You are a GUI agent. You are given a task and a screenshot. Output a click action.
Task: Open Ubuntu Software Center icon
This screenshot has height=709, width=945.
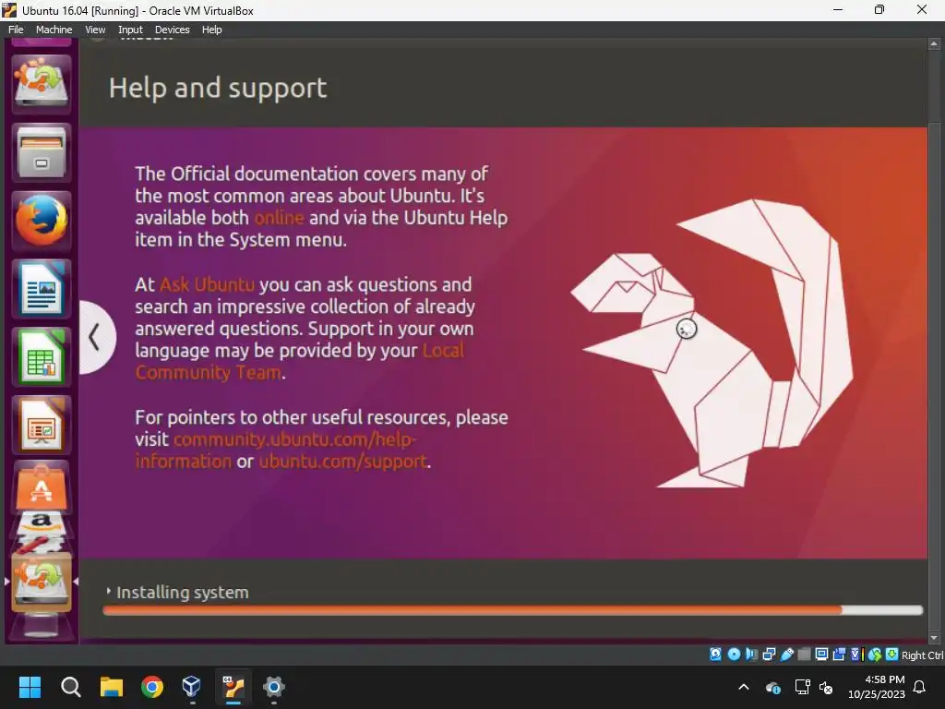pyautogui.click(x=41, y=487)
